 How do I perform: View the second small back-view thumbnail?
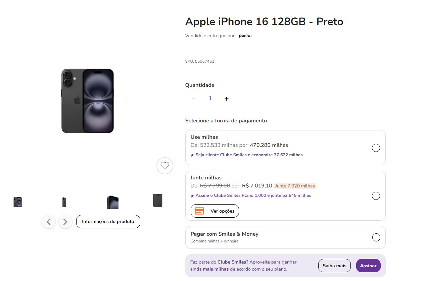pos(64,202)
